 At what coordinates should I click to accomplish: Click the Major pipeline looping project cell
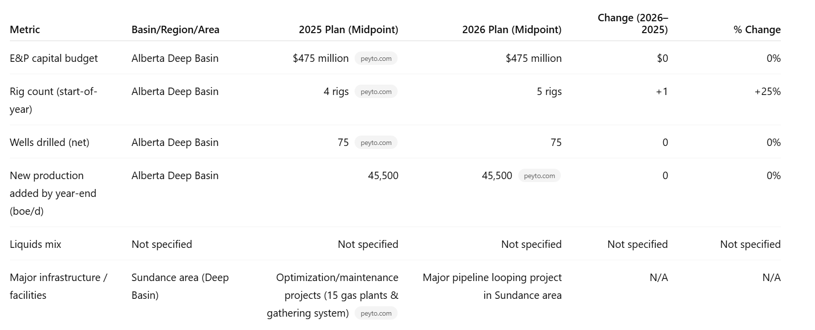coord(492,286)
